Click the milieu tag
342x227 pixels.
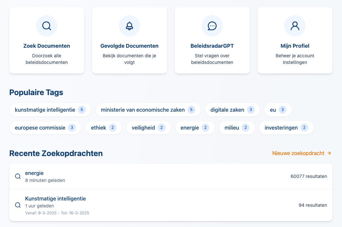(x=237, y=128)
